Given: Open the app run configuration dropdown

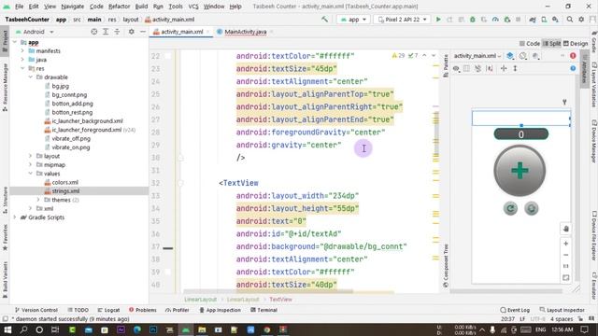Looking at the screenshot, I should 353,19.
